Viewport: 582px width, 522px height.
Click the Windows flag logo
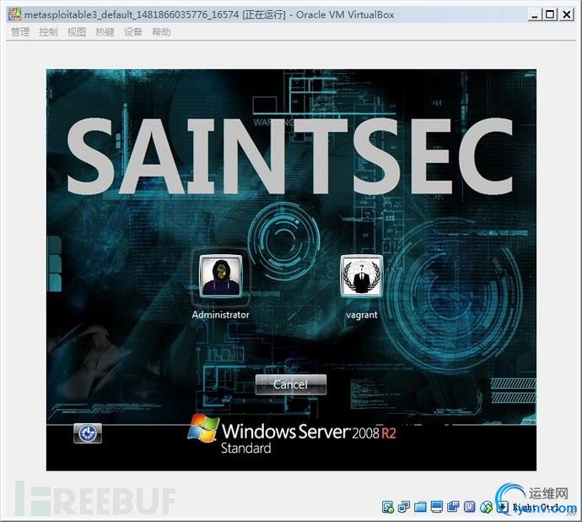coord(202,428)
